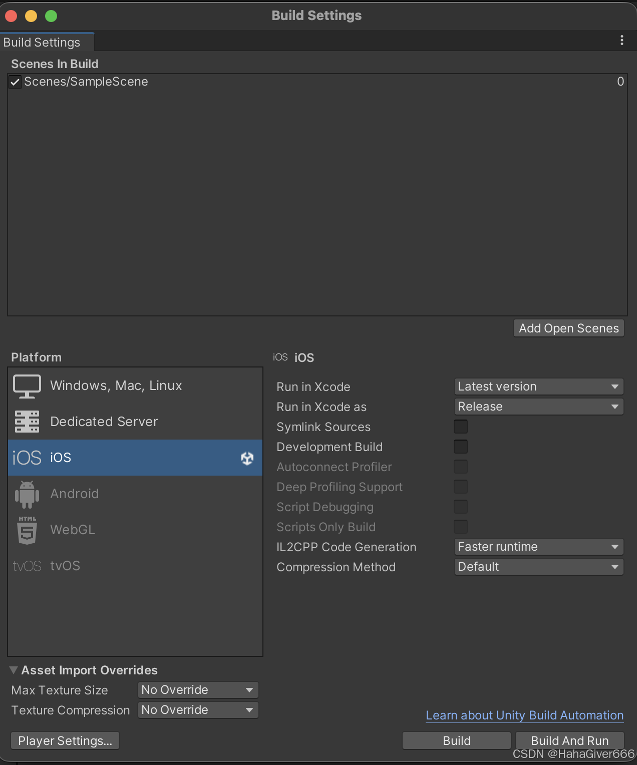Click the WebGL HTML5 icon
Viewport: 637px width, 765px height.
coord(27,530)
